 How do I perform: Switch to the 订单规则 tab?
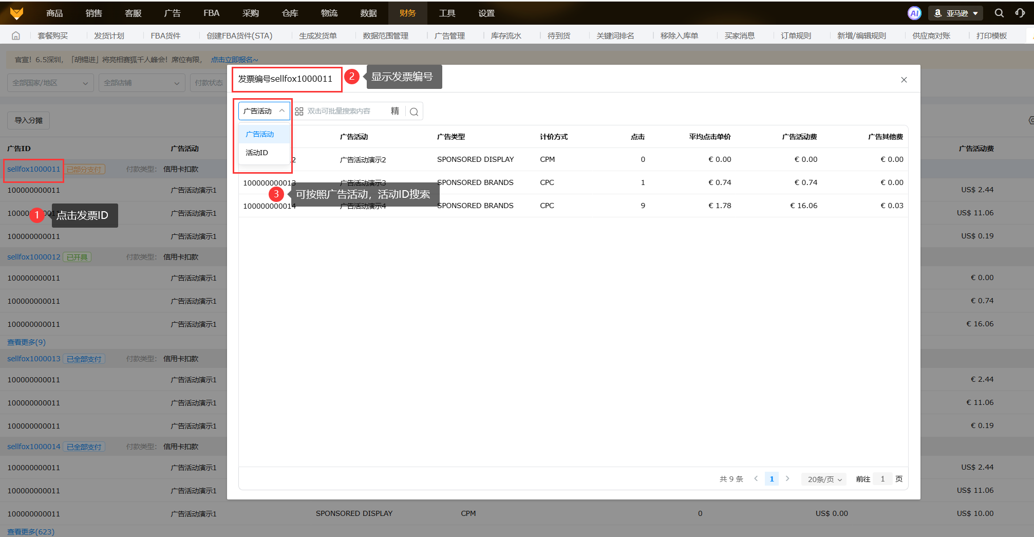click(796, 35)
